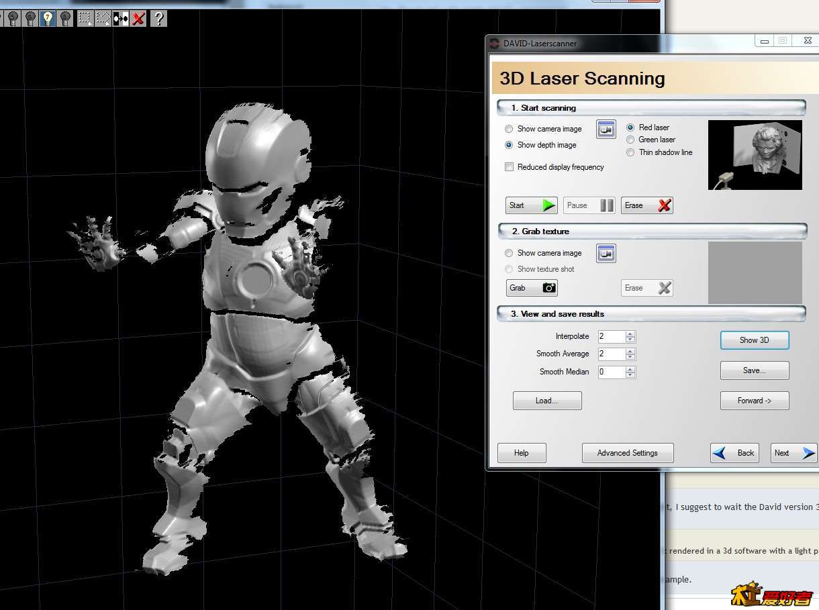Click the 'Interpolate' label
The height and width of the screenshot is (610, 819).
pos(573,336)
